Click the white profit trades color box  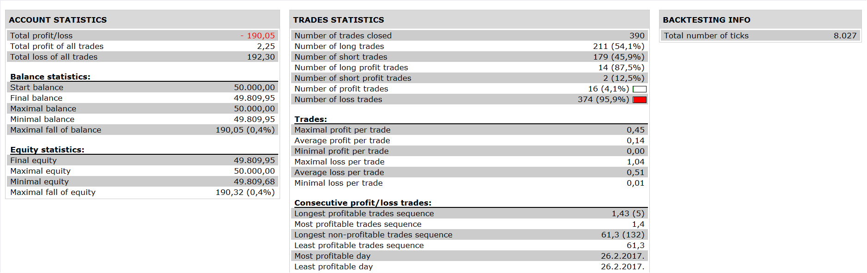click(640, 89)
